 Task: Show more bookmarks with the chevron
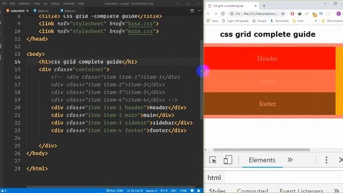tap(316, 21)
